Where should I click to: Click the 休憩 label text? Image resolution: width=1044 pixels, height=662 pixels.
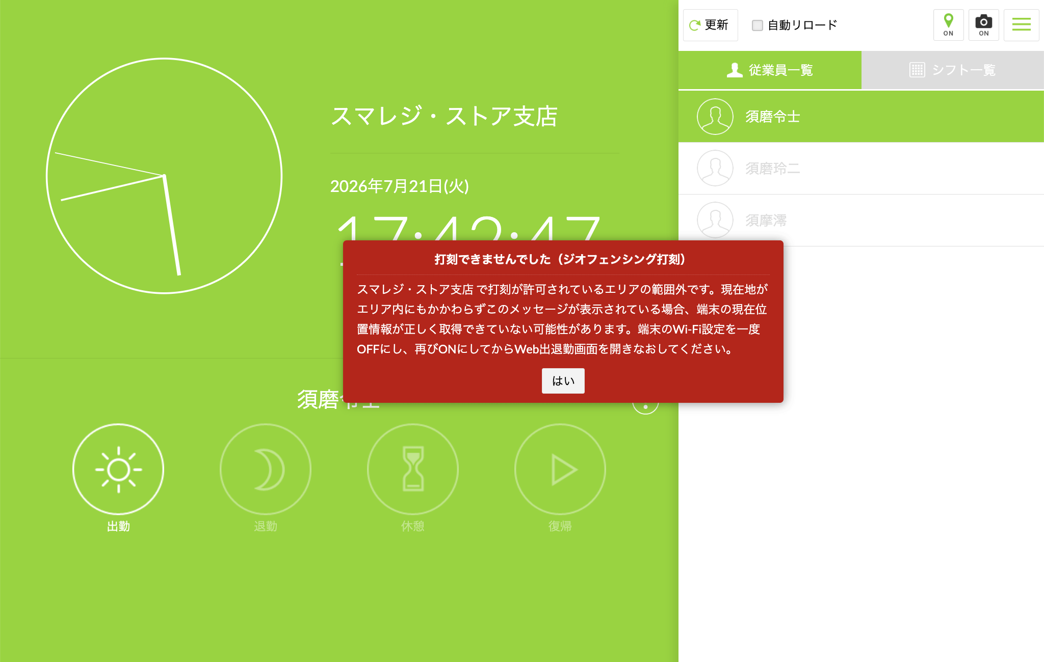(413, 526)
